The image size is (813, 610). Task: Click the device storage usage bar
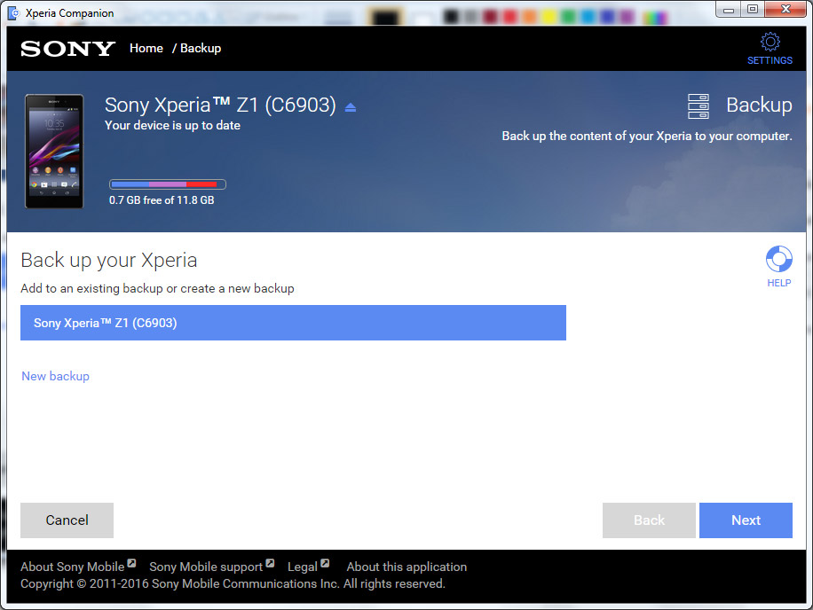(168, 184)
